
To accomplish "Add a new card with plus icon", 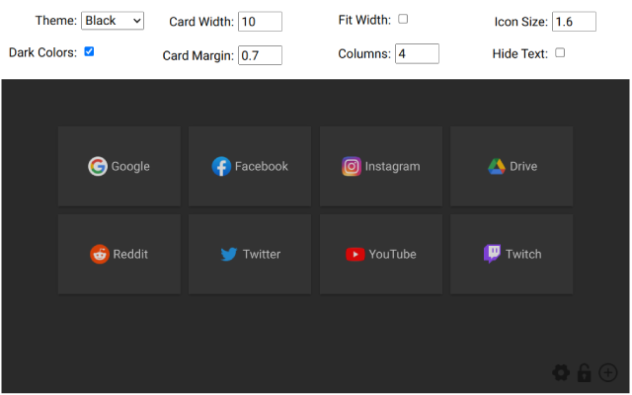I will pos(608,372).
